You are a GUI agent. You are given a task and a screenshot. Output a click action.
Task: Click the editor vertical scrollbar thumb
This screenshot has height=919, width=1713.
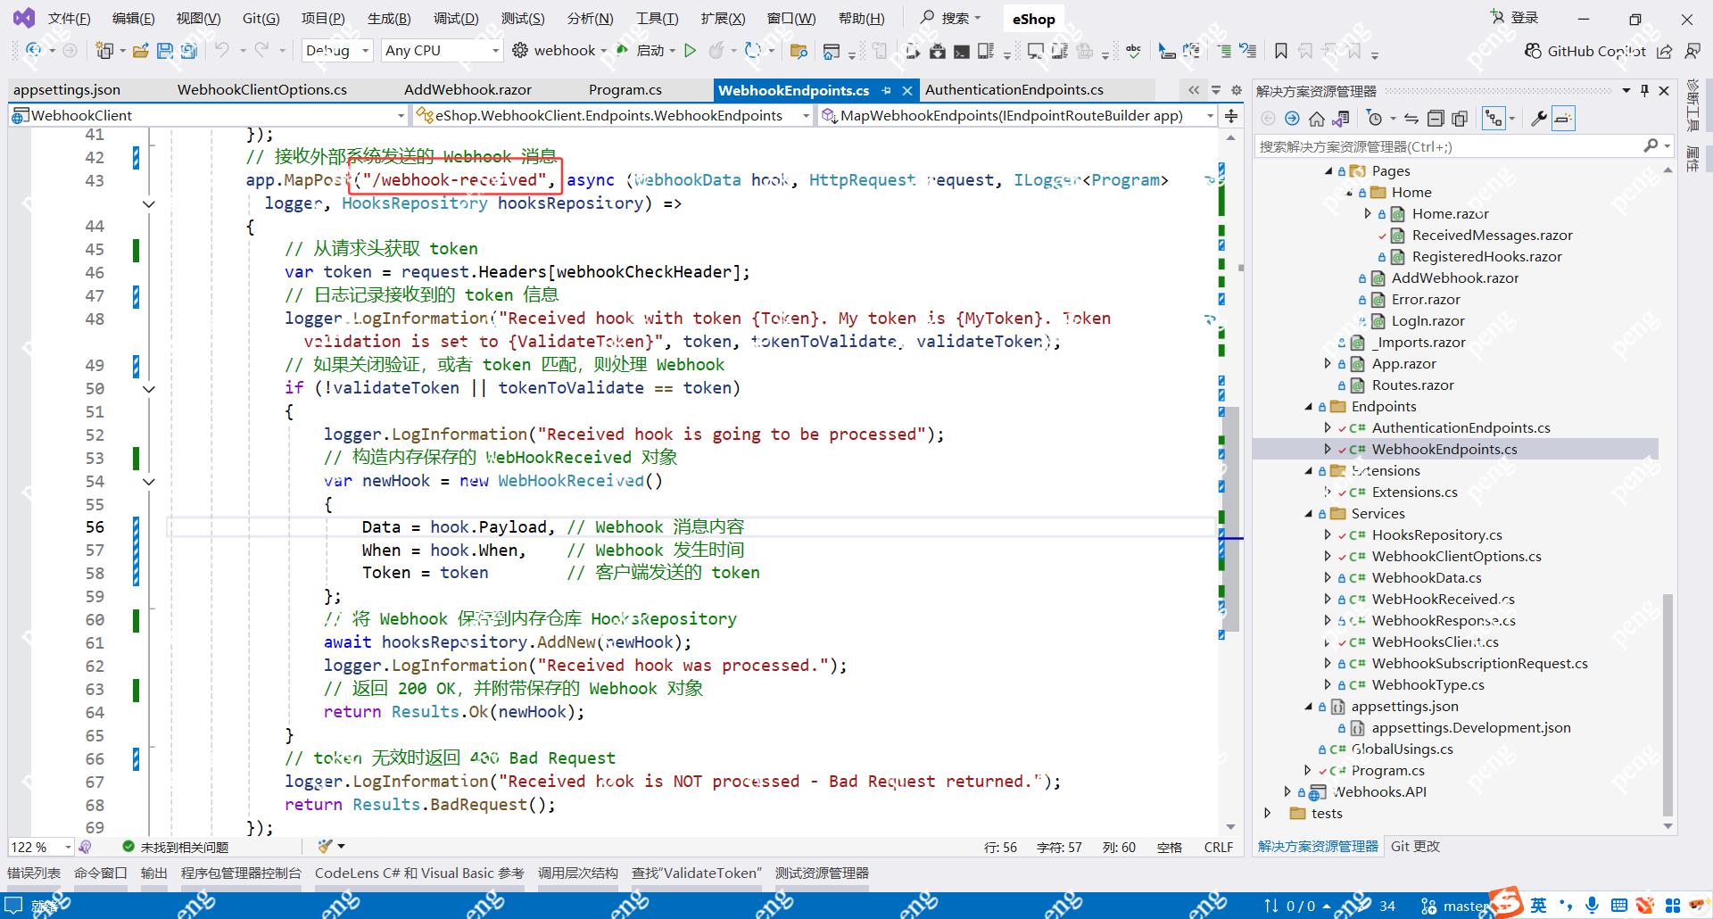click(1231, 517)
